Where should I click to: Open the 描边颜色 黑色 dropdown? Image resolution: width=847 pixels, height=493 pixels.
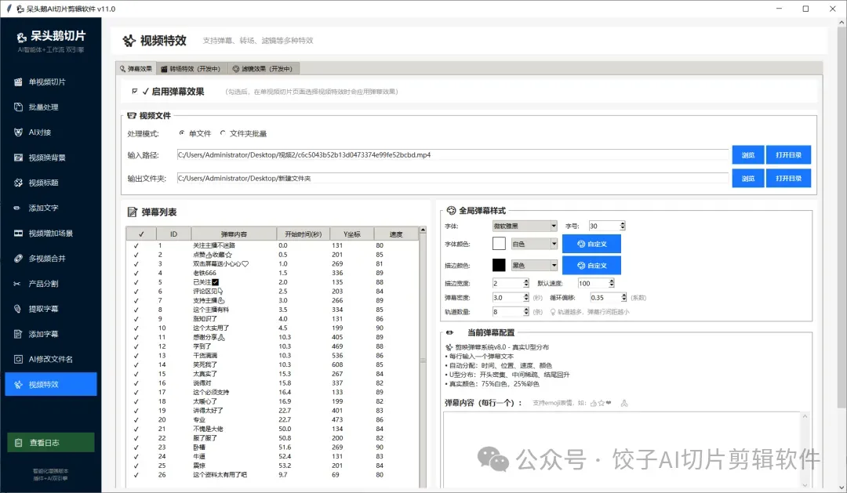coord(534,265)
